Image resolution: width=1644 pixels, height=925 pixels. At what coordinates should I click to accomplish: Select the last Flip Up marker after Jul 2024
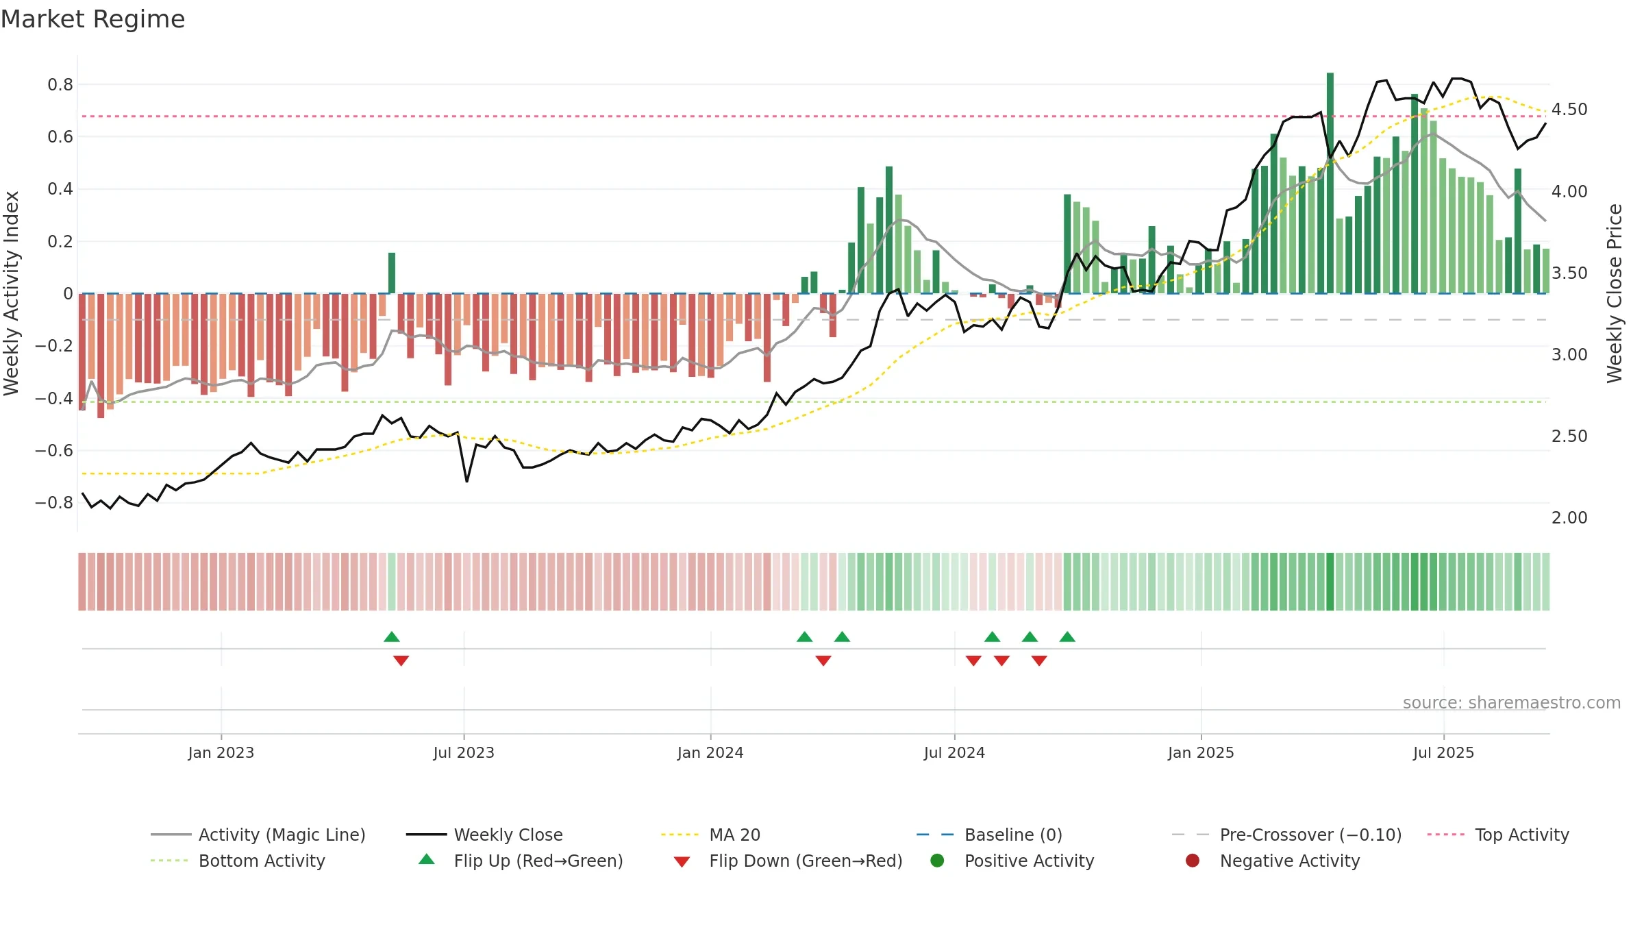[1067, 637]
